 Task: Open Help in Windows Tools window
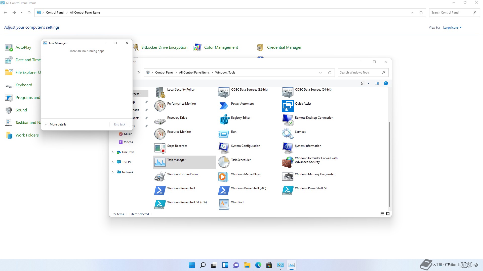click(x=386, y=83)
